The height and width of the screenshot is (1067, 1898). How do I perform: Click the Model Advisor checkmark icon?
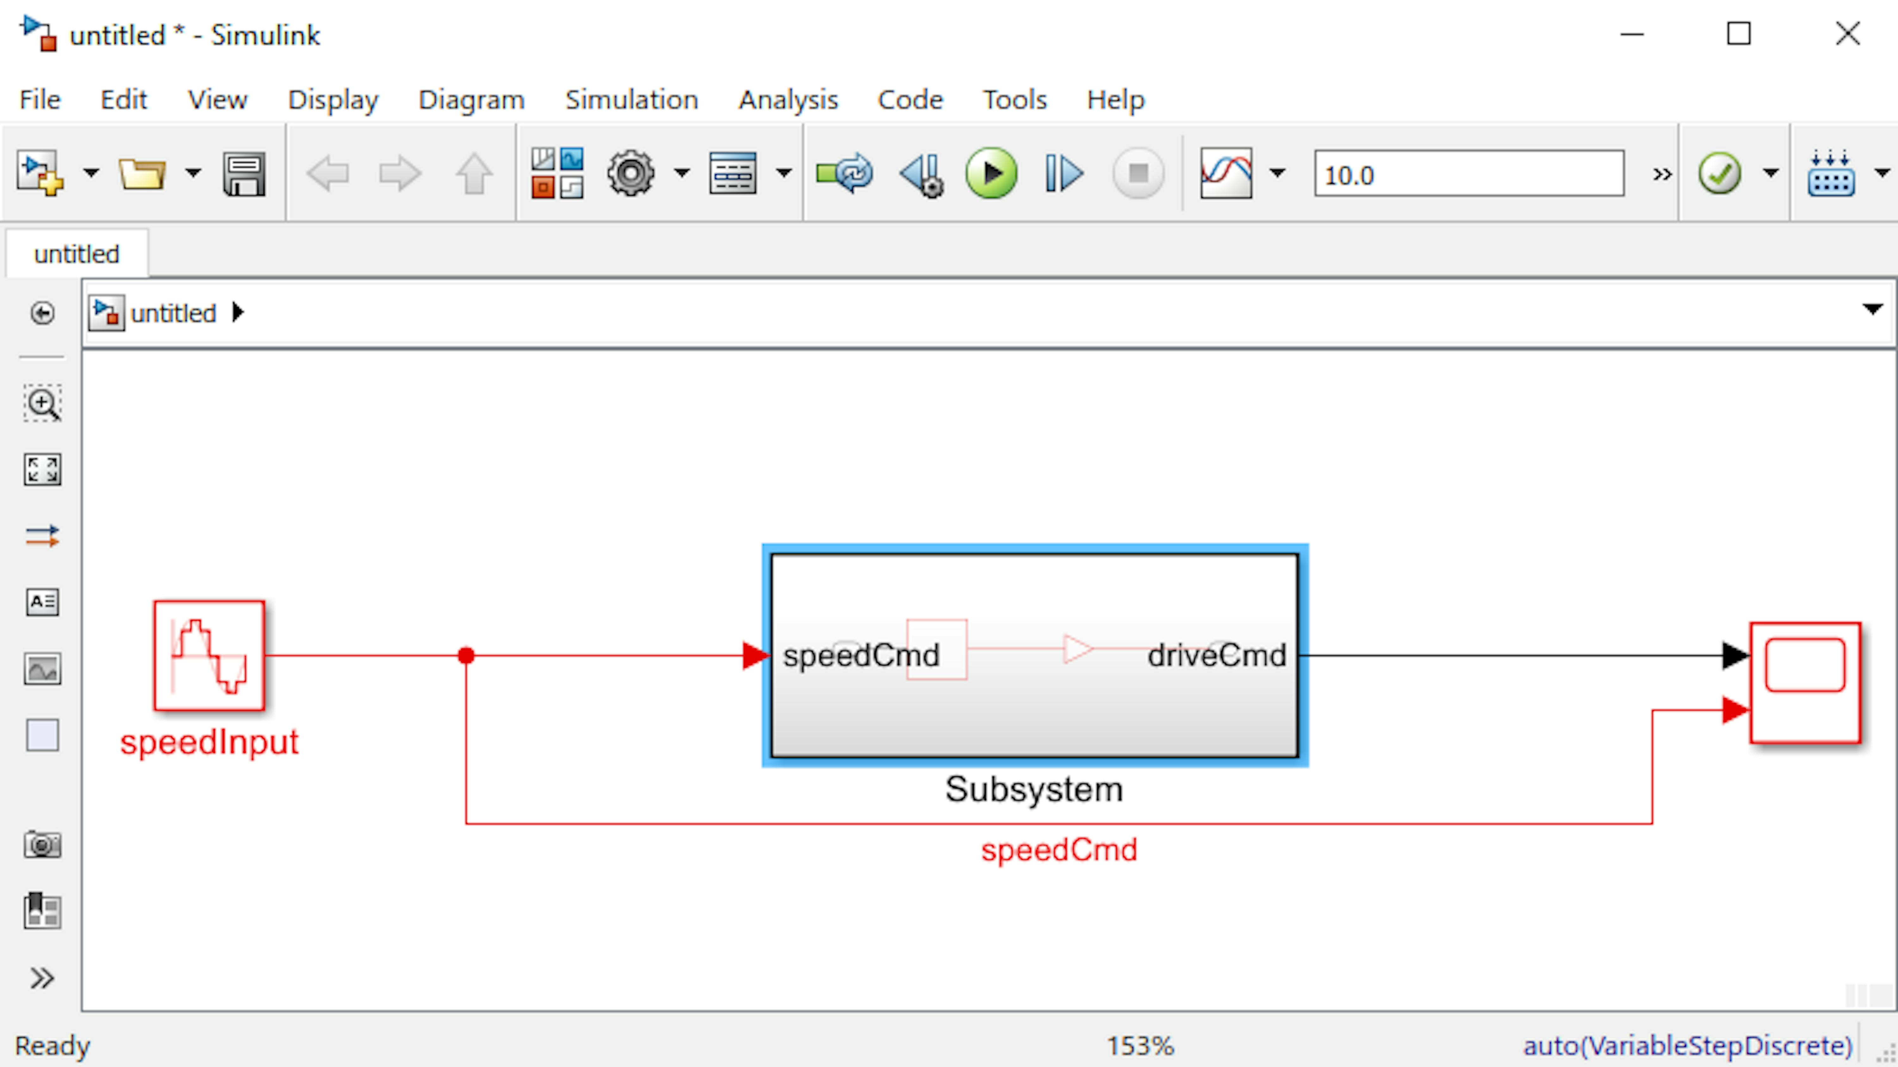(x=1720, y=174)
